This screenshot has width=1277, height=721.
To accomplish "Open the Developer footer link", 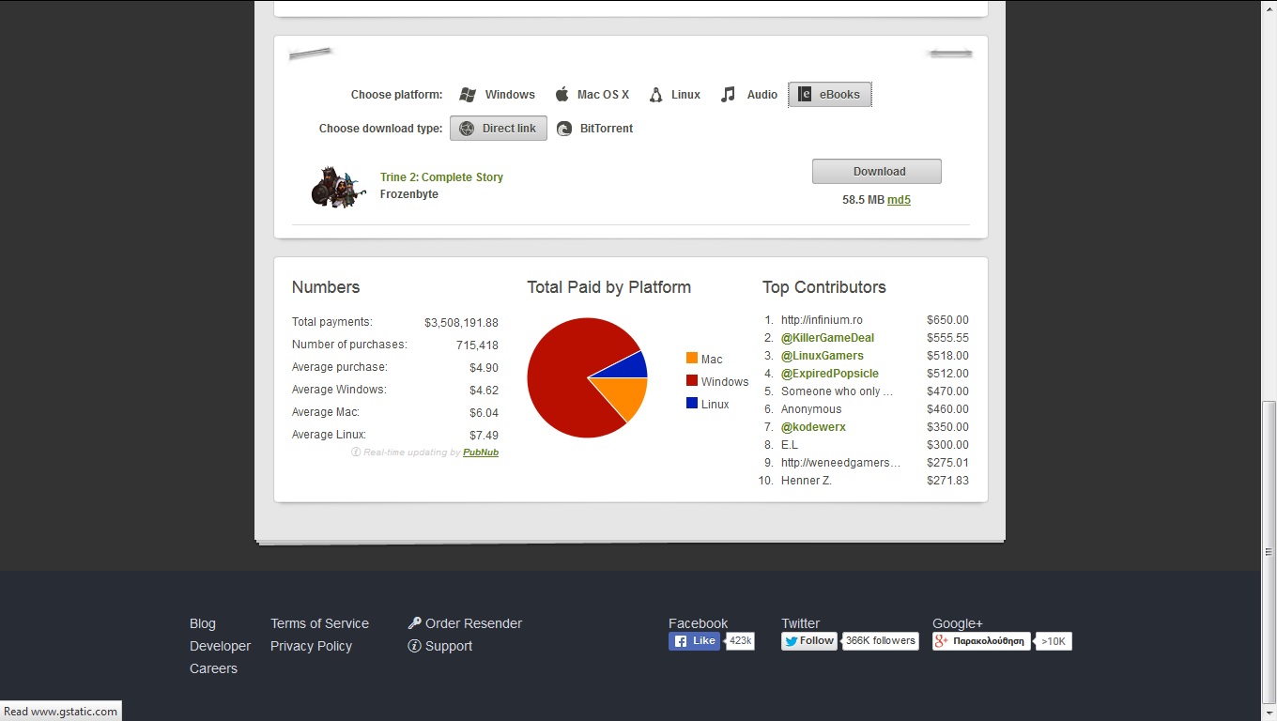I will (x=220, y=646).
